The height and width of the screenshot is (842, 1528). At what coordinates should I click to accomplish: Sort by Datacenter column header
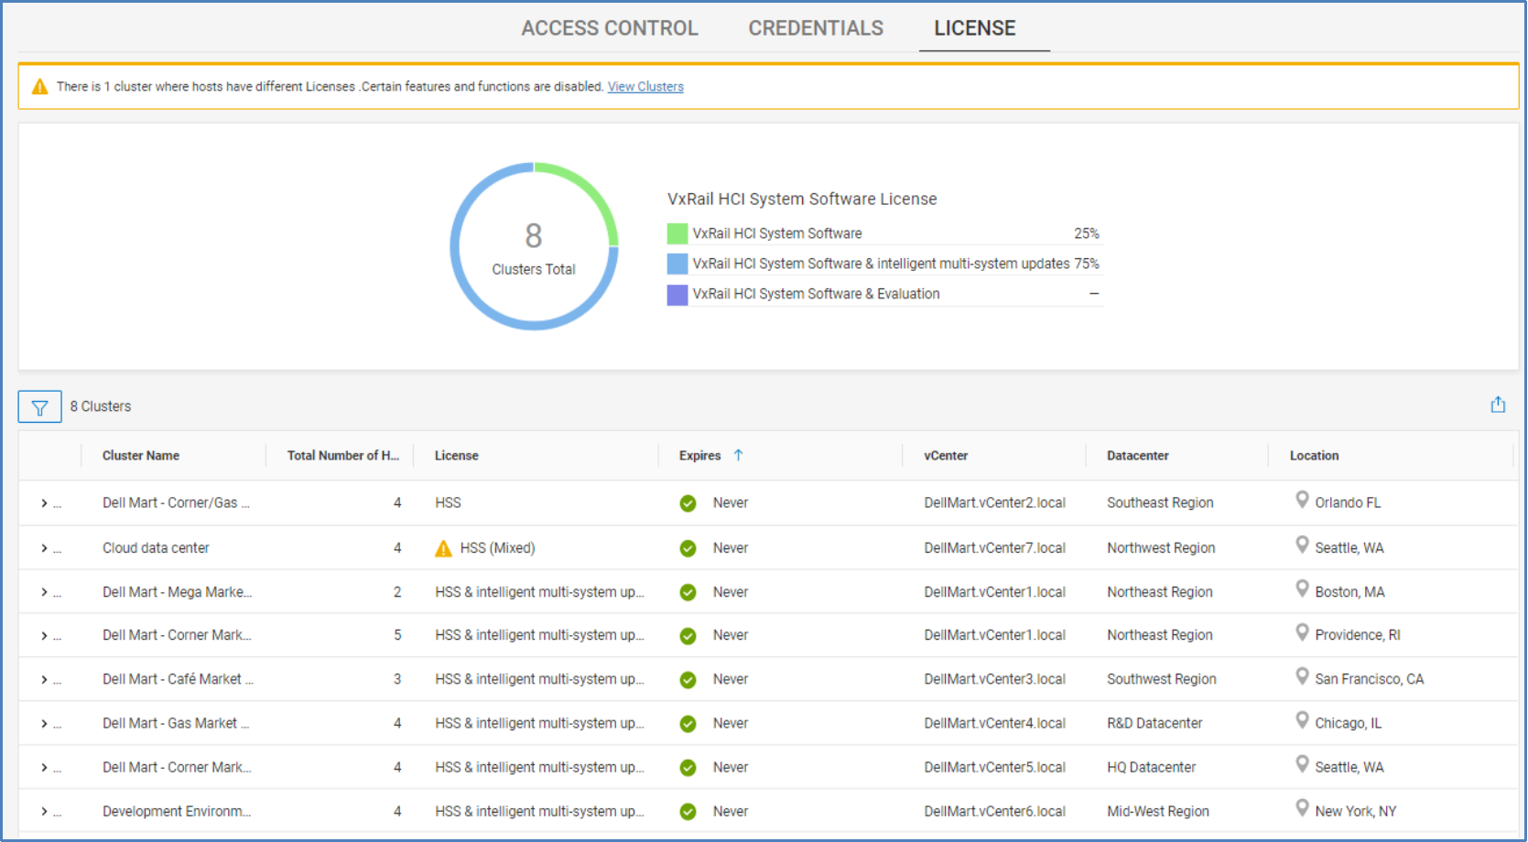1138,456
